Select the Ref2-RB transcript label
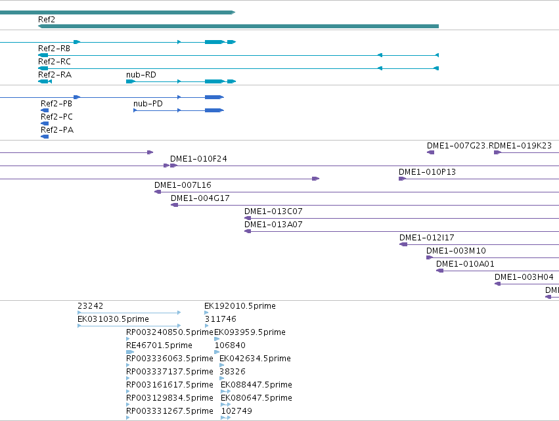The image size is (559, 421). tap(54, 49)
